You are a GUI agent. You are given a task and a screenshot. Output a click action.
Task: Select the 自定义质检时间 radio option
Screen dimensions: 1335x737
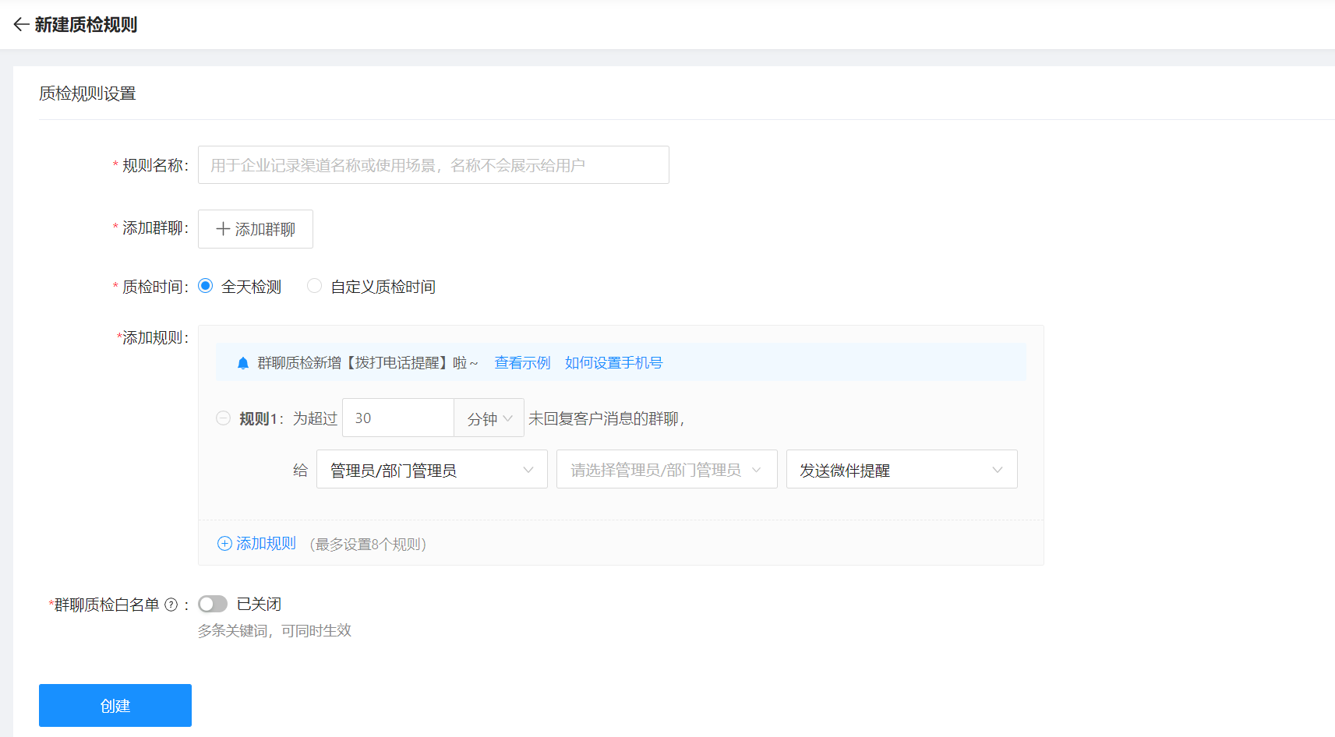(x=314, y=286)
